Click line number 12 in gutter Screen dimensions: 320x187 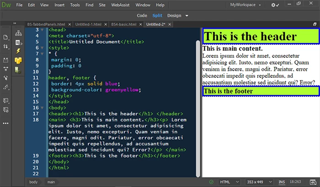click(36, 84)
